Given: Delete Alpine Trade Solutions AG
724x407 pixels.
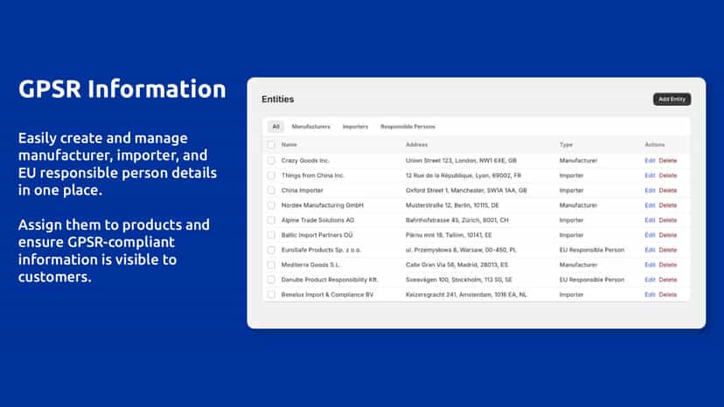Looking at the screenshot, I should click(x=668, y=220).
